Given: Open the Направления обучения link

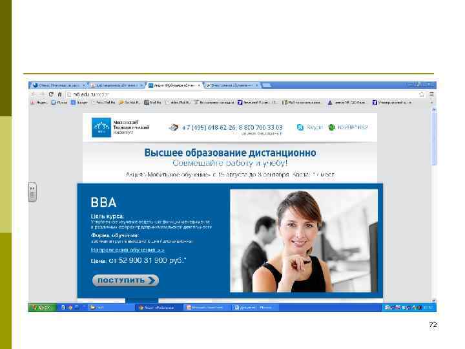Looking at the screenshot, I should (127, 250).
